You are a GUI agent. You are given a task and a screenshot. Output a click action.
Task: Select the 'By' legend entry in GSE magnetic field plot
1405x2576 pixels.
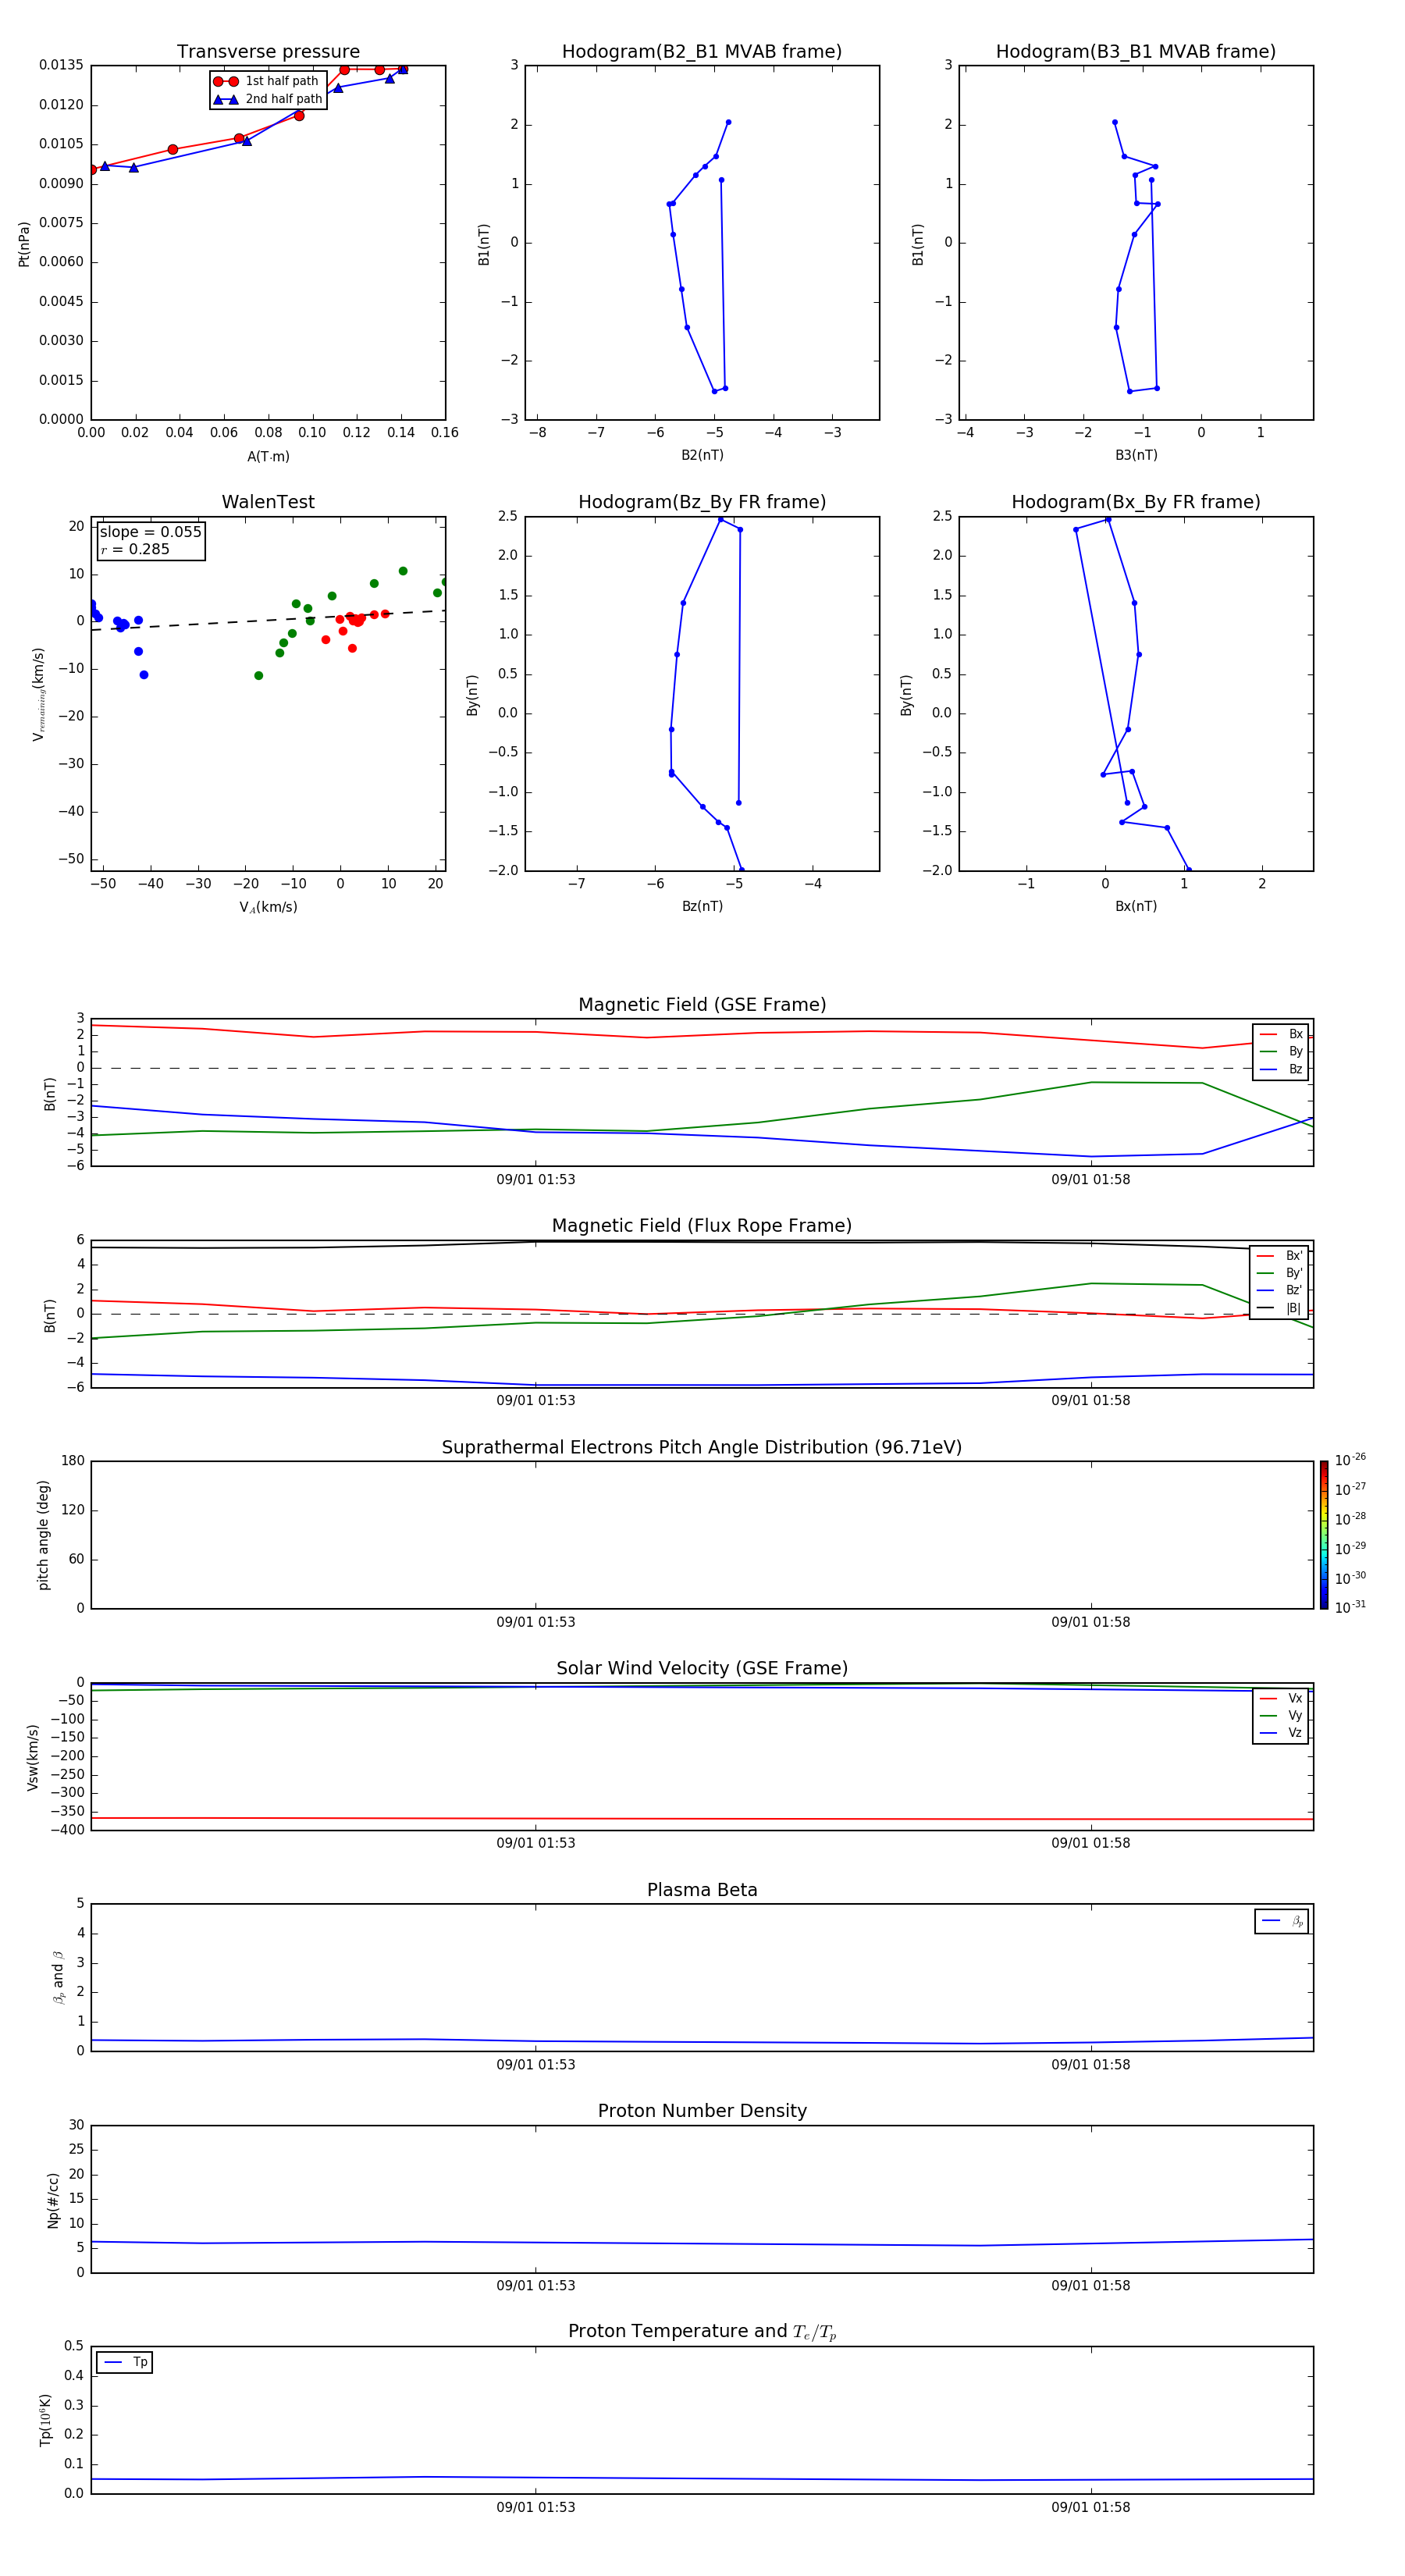point(1281,1051)
